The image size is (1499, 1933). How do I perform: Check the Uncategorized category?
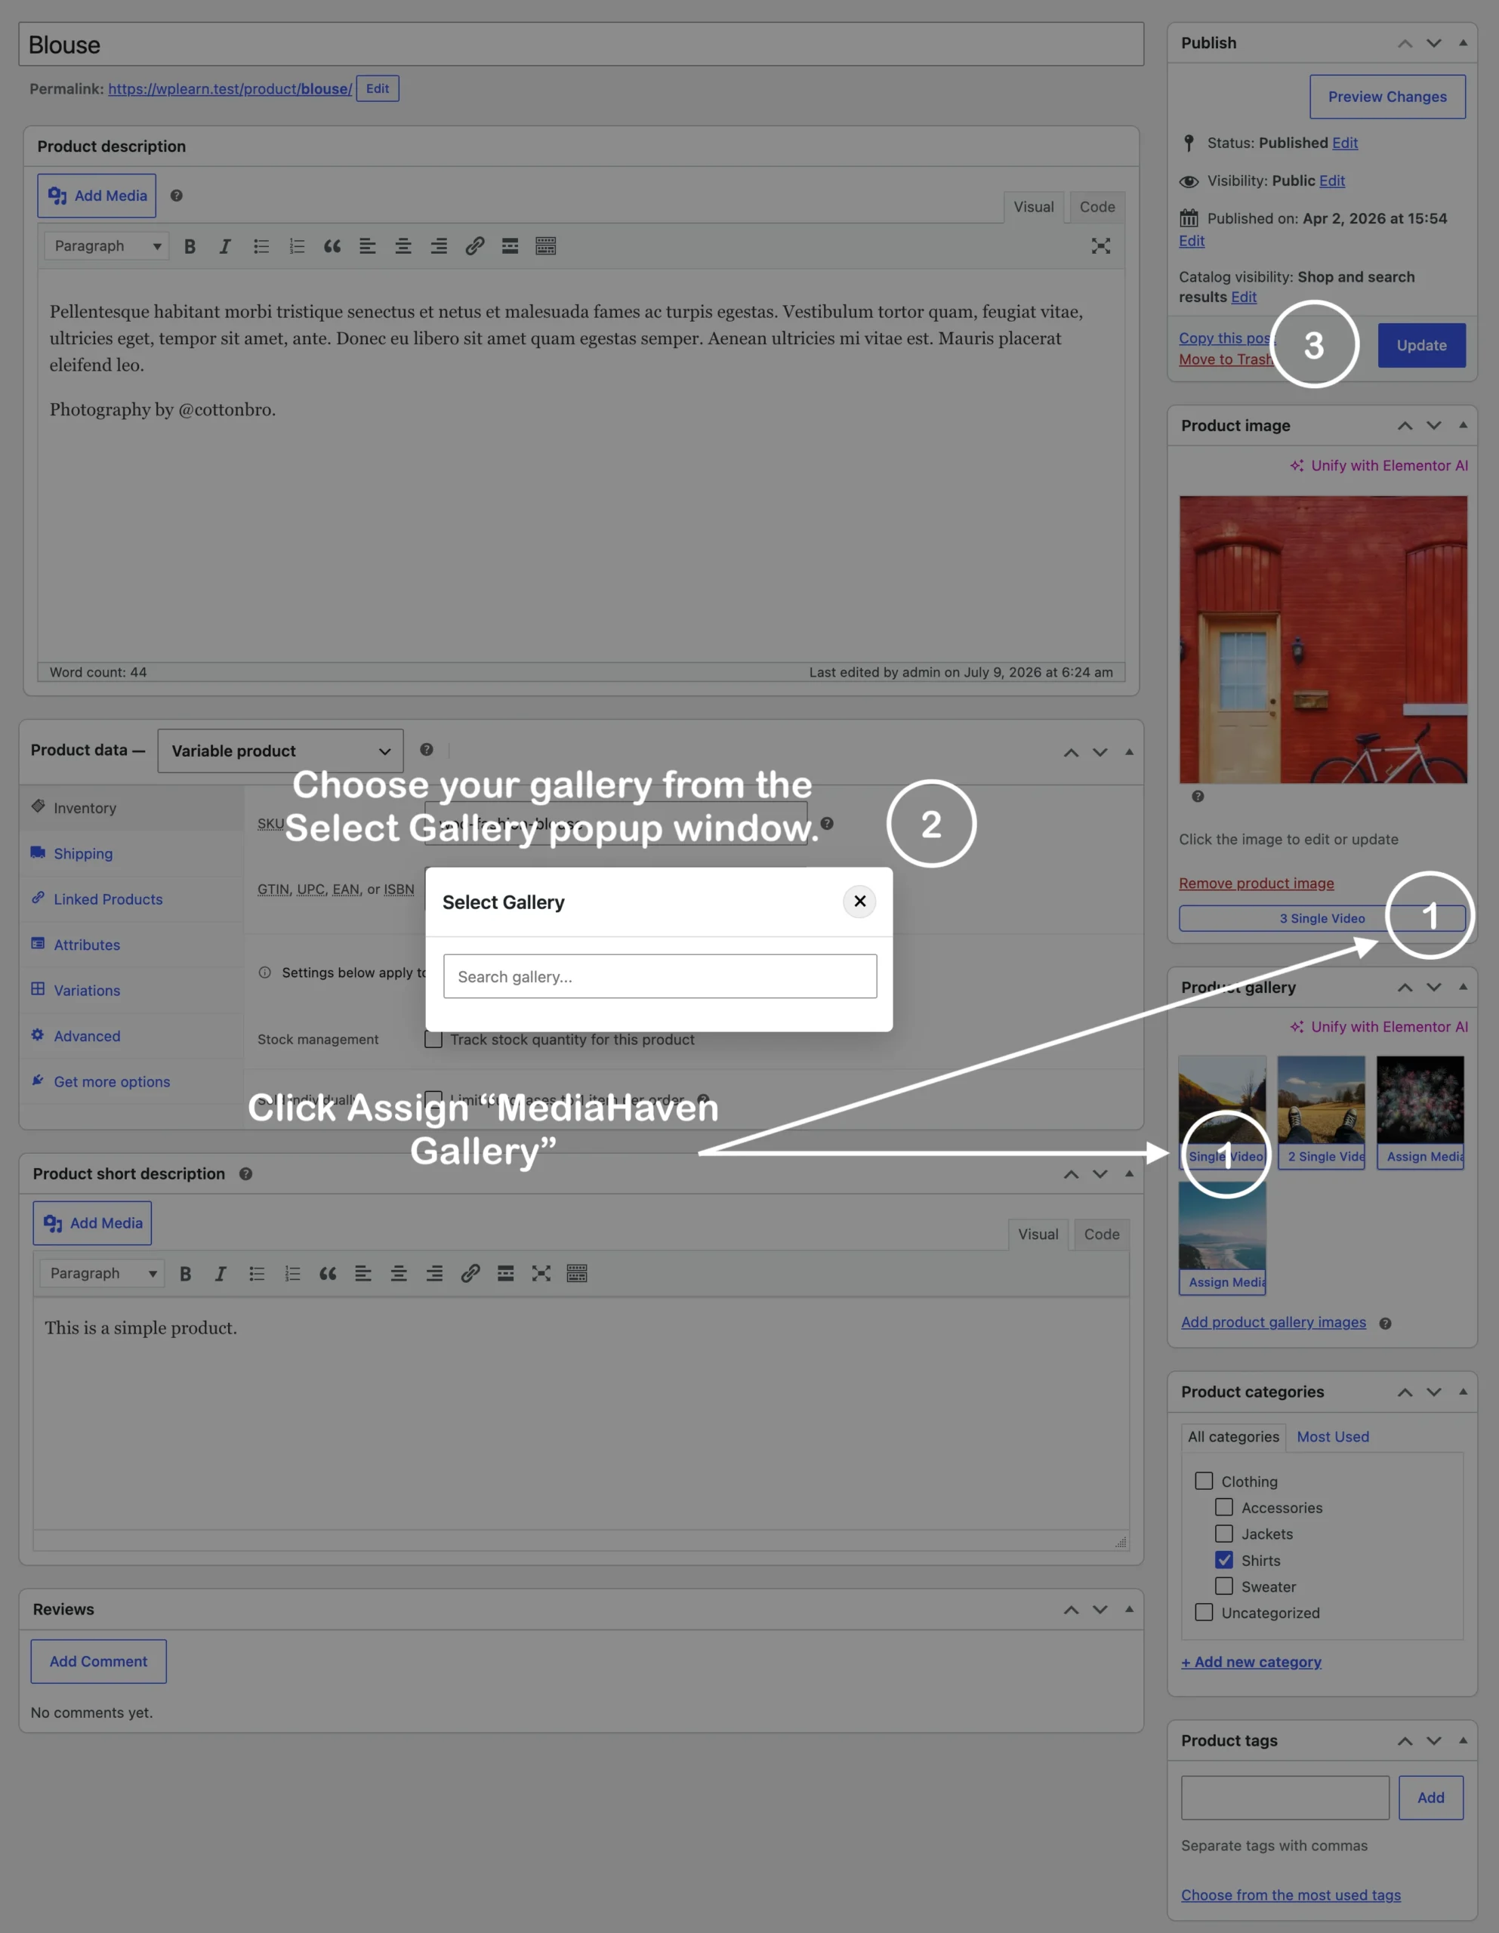point(1203,1612)
